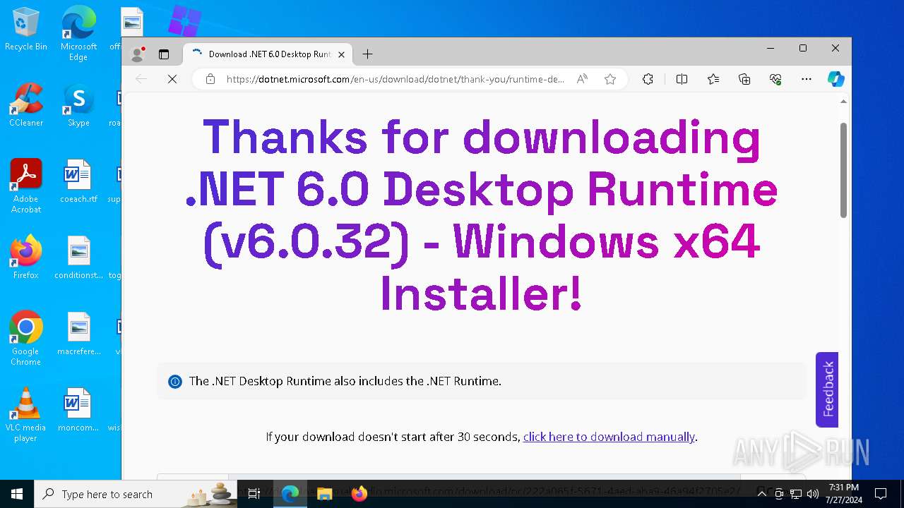The image size is (904, 508).
Task: Open volume control tray icon
Action: [x=813, y=494]
